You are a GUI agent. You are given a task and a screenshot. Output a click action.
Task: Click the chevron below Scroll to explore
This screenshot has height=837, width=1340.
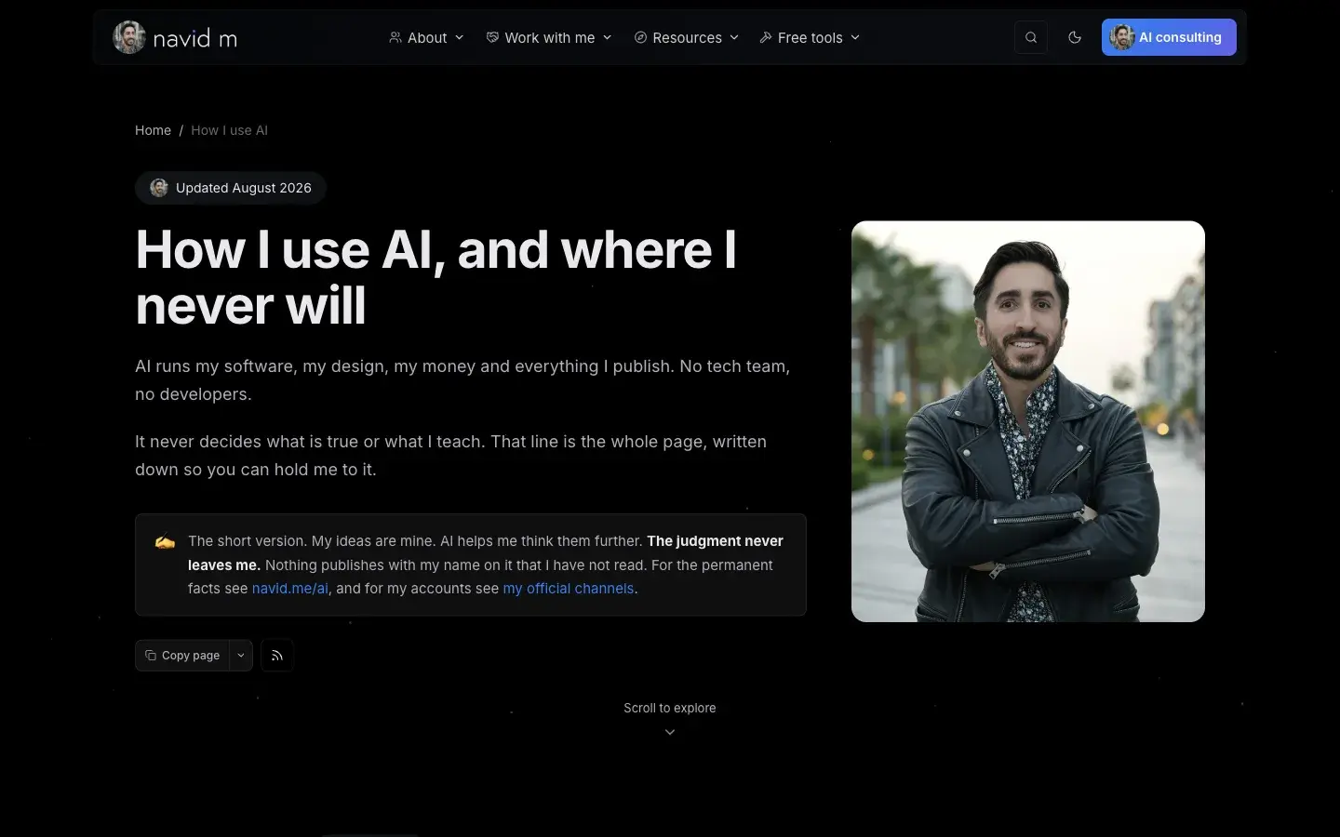point(670,732)
